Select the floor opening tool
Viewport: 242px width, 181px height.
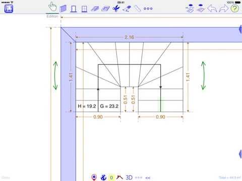pyautogui.click(x=105, y=9)
